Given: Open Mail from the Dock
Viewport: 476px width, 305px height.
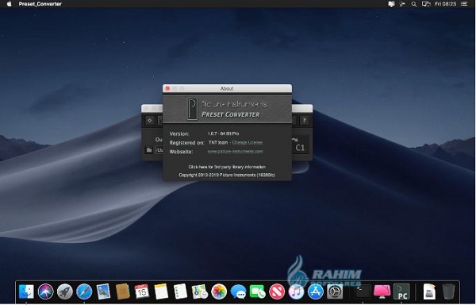Looking at the screenshot, I should point(103,291).
